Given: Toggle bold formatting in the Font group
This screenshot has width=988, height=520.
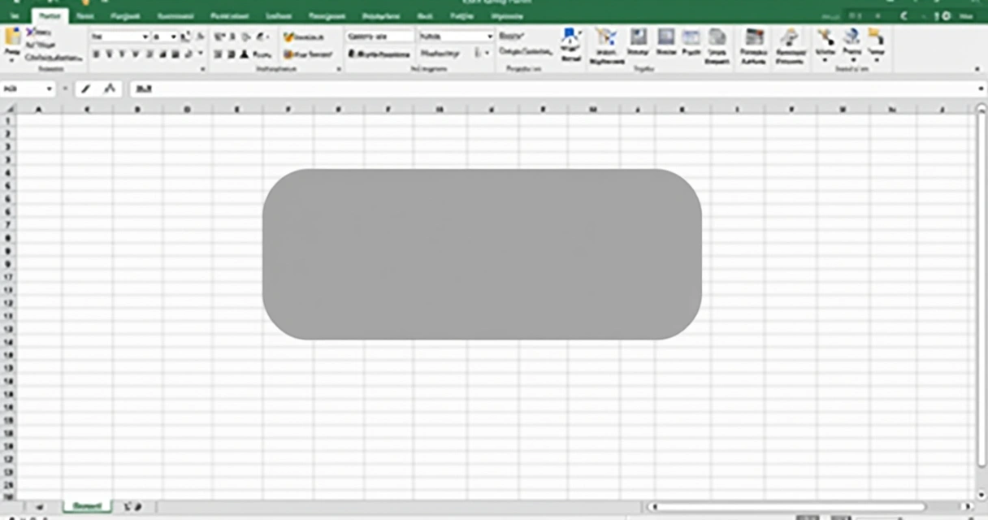Looking at the screenshot, I should point(96,54).
